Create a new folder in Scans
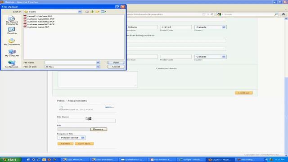288x162 pixels. [97, 12]
